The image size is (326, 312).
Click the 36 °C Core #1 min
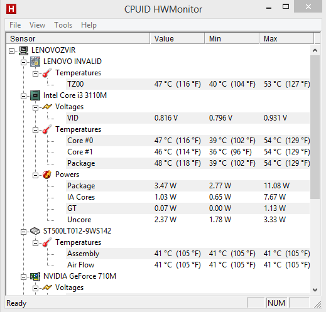pyautogui.click(x=231, y=152)
